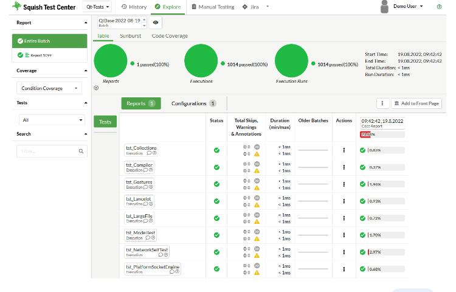
Task: Open the Condition Coverage dropdown
Action: [49, 88]
